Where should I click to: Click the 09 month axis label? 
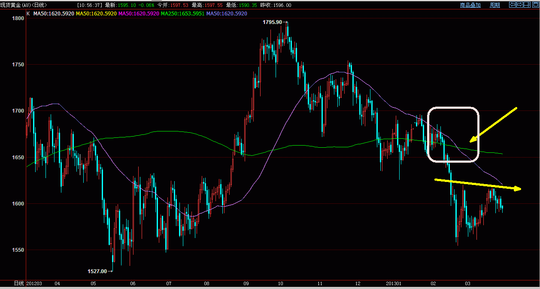coord(246,283)
